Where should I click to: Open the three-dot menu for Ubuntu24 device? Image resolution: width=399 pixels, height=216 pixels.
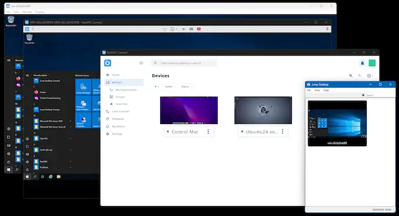pyautogui.click(x=282, y=132)
